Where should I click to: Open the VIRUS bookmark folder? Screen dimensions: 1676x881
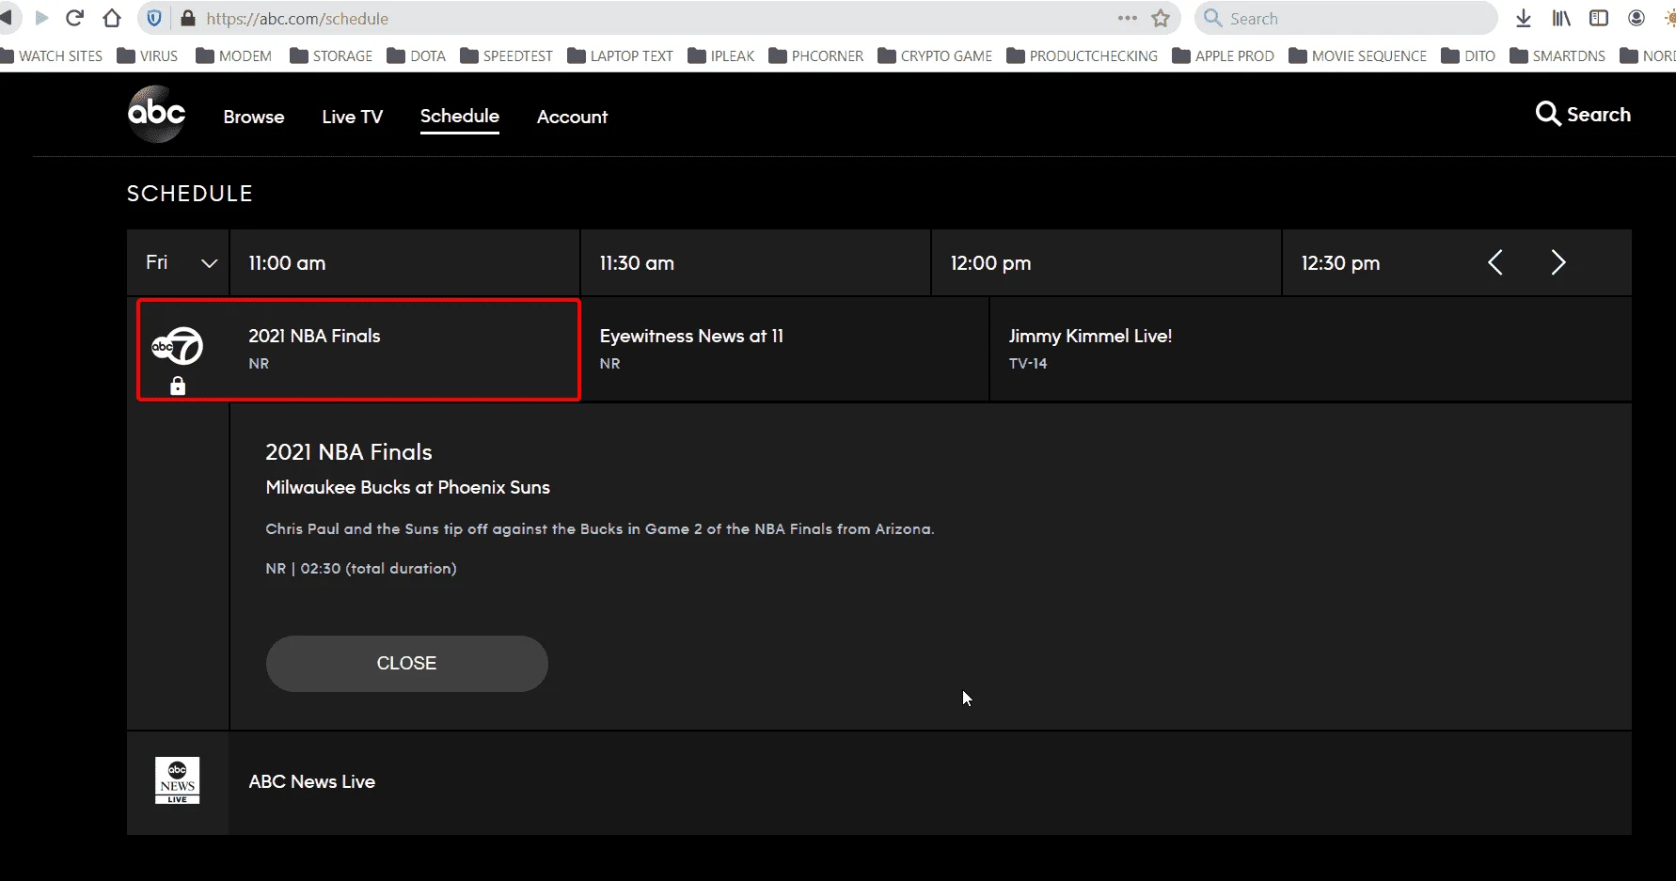(148, 55)
